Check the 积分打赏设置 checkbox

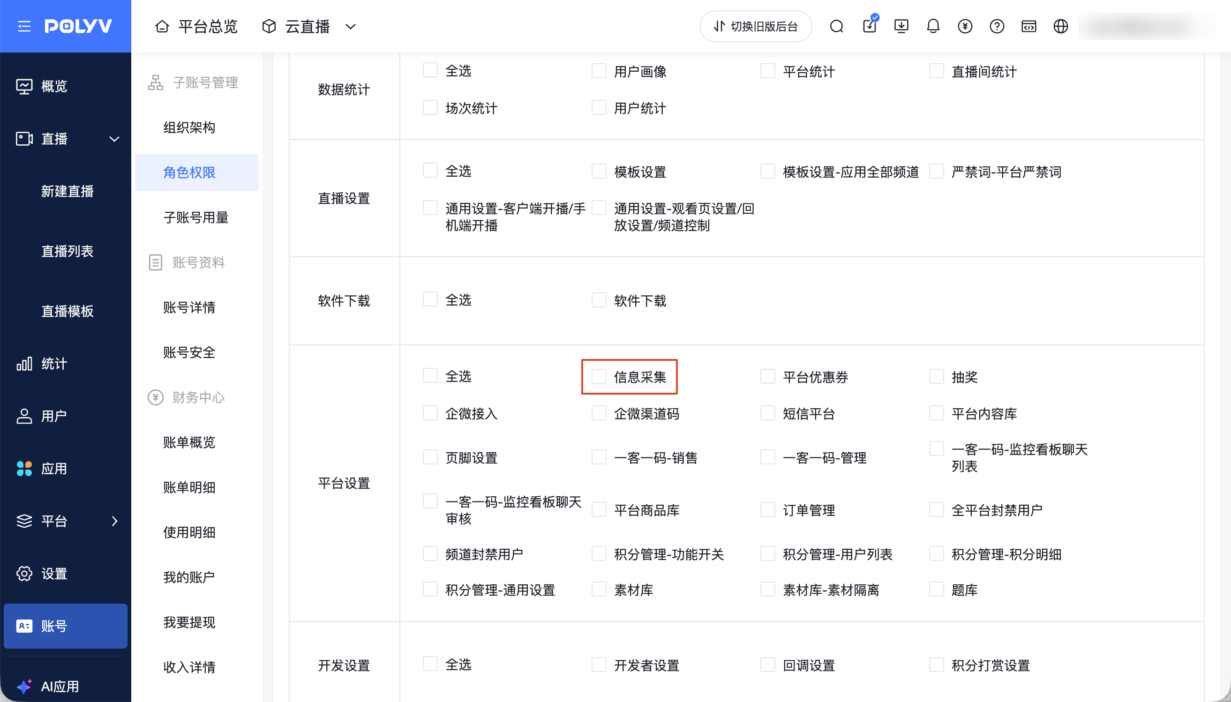click(x=937, y=665)
